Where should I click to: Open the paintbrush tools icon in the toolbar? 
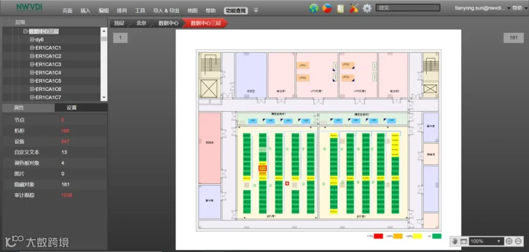coord(354,8)
